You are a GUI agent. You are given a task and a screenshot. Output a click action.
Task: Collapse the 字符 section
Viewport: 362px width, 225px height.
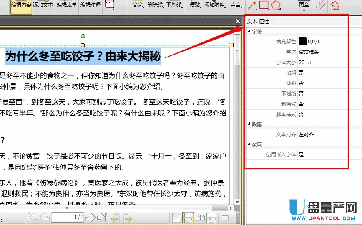(249, 32)
